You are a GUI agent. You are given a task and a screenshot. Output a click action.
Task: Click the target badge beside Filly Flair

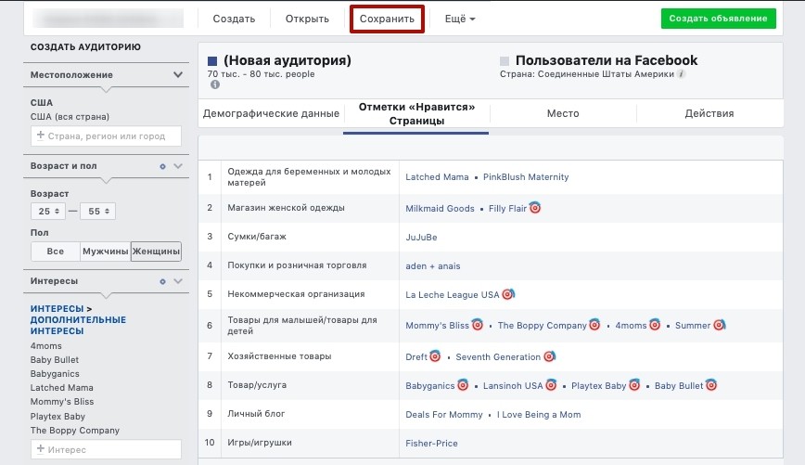535,208
